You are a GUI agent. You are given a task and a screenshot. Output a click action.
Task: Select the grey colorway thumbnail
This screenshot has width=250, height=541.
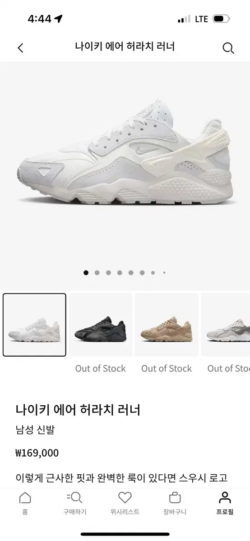click(226, 325)
